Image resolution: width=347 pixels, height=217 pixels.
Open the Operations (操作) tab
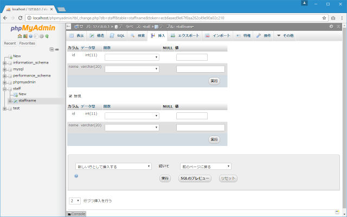click(x=264, y=36)
